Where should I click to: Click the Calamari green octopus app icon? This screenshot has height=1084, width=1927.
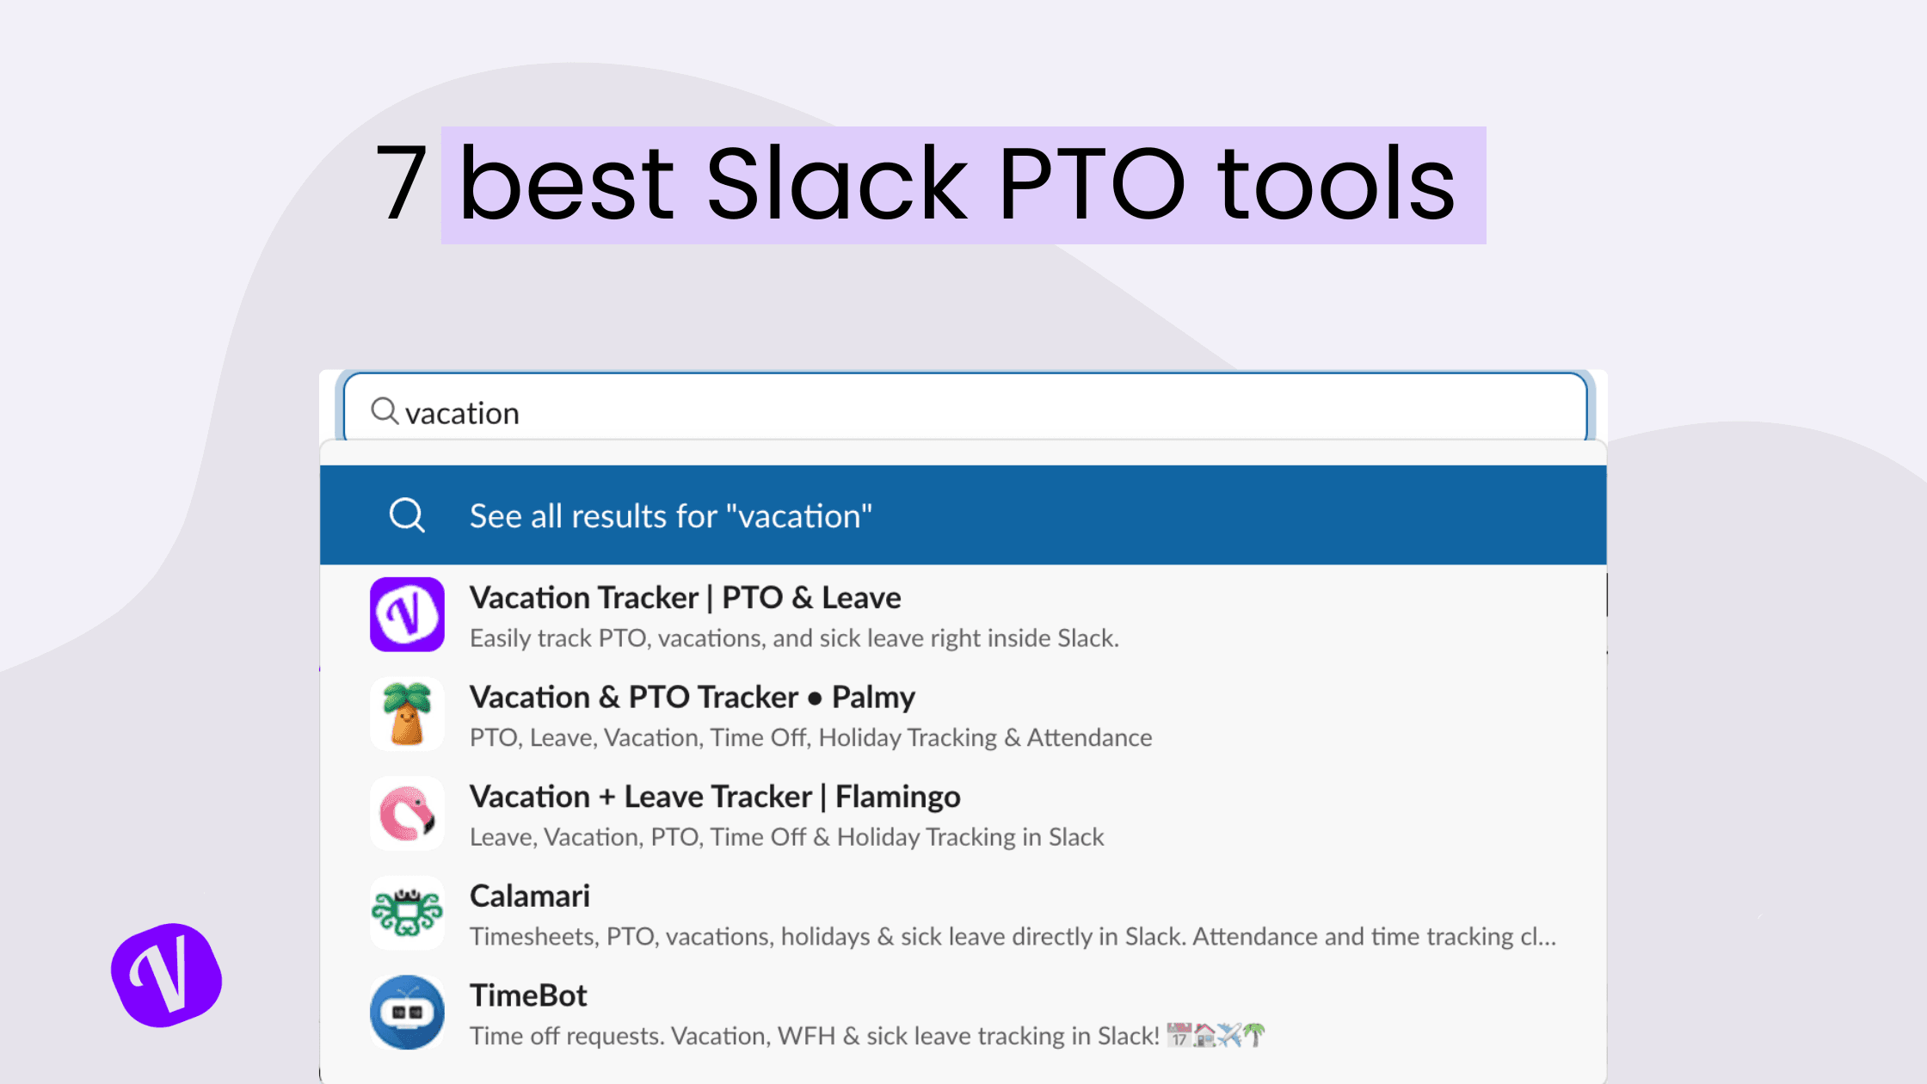point(407,913)
